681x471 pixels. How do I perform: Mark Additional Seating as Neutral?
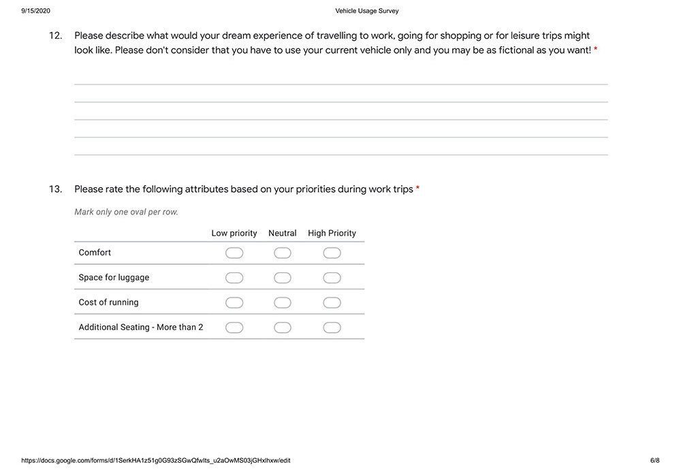283,327
